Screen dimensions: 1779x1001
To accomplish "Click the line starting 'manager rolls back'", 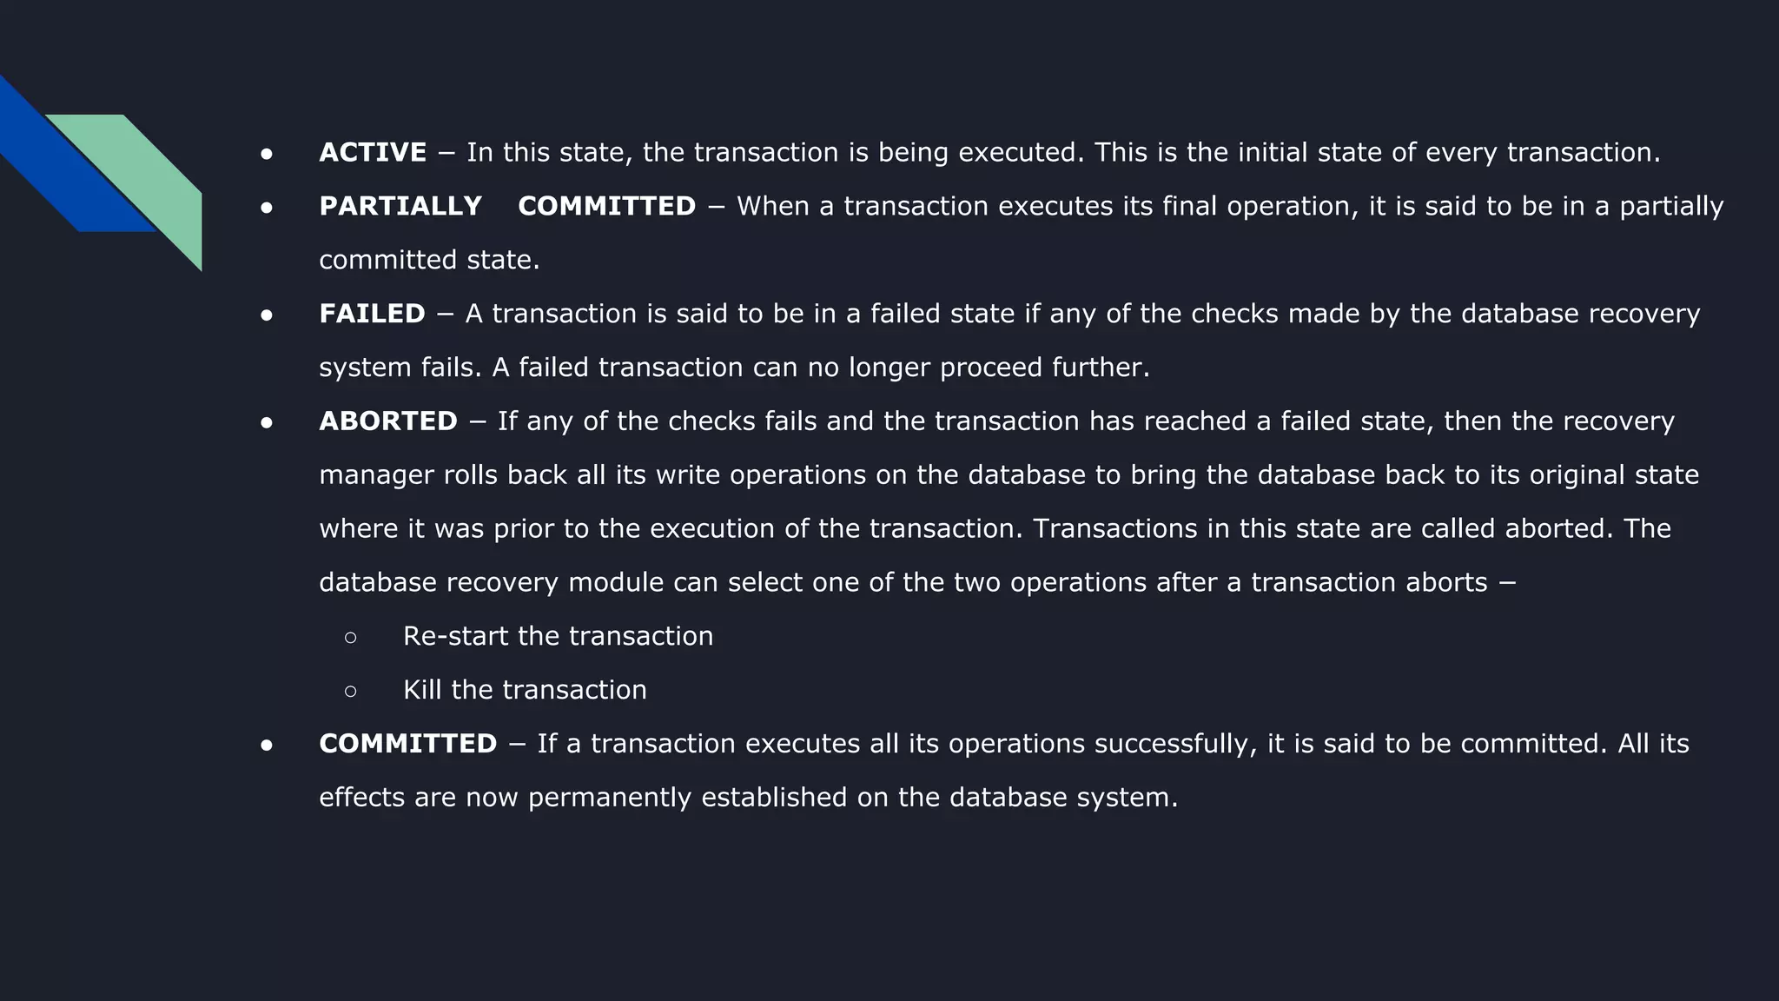I will (1009, 475).
